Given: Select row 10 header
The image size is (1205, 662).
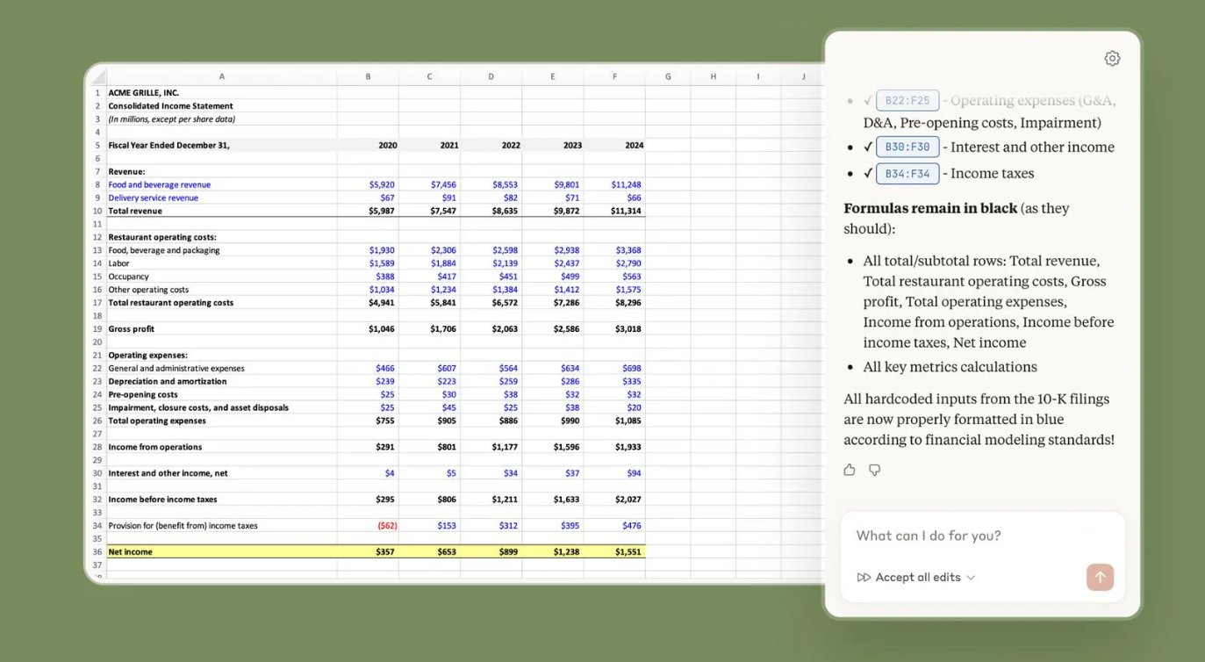Looking at the screenshot, I should 97,211.
